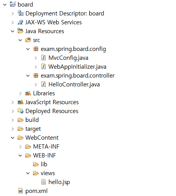Image resolution: width=176 pixels, height=196 pixels.
Task: Expand the Libraries node arrow
Action: (x=20, y=93)
